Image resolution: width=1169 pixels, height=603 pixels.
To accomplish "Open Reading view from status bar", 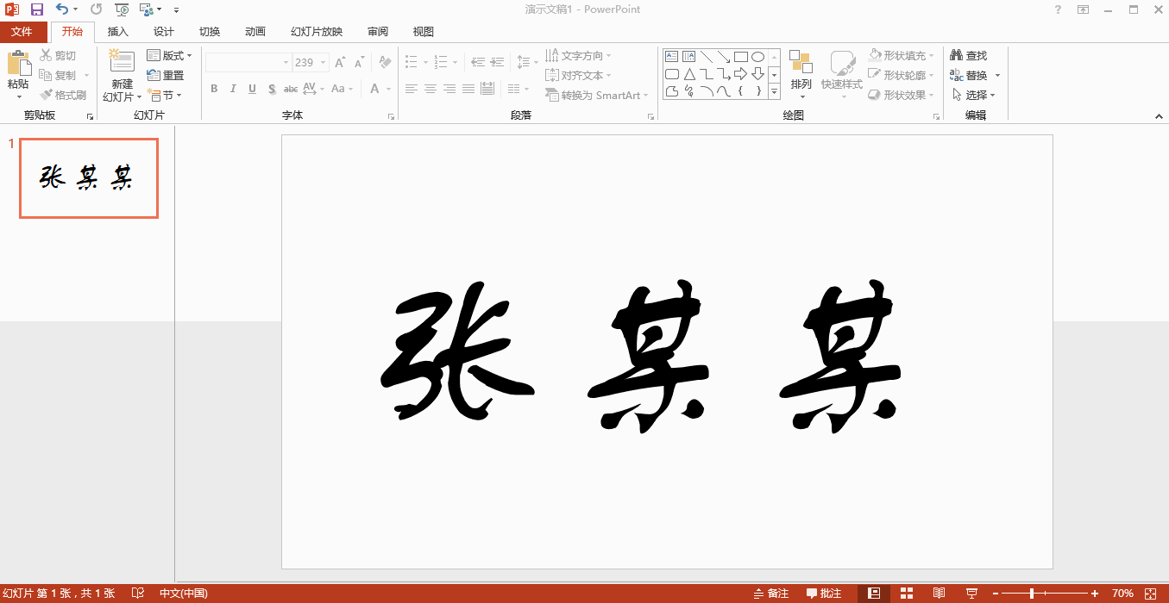I will coord(939,594).
